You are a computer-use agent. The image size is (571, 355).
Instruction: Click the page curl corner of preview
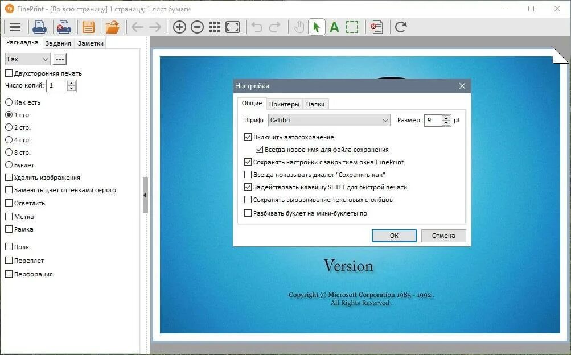[560, 56]
